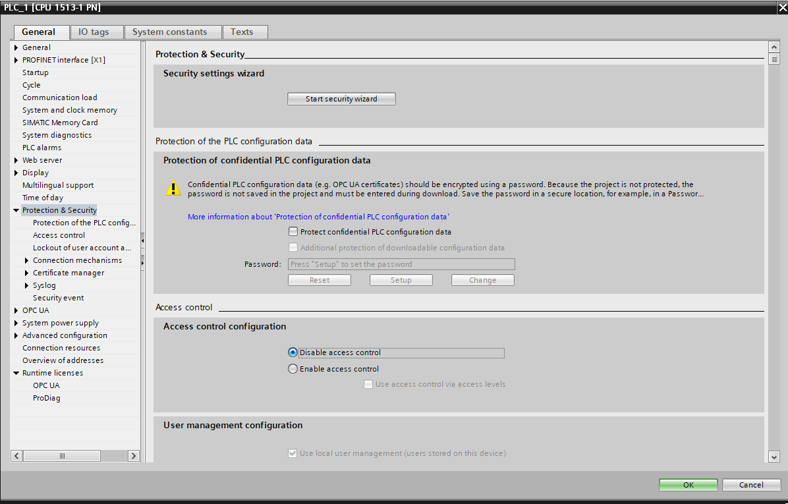Click the content pane scroll-down arrow
Viewport: 788px width, 504px height.
(x=774, y=457)
